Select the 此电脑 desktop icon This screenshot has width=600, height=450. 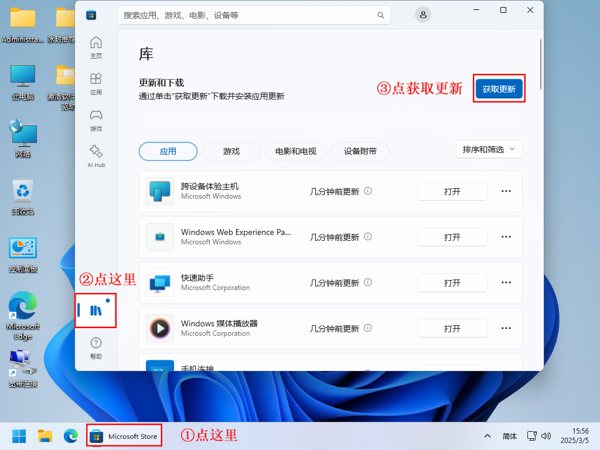pyautogui.click(x=23, y=82)
